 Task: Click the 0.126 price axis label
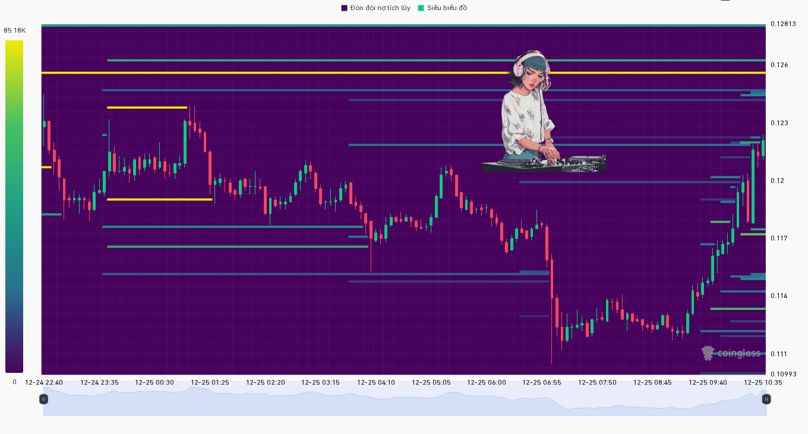(x=779, y=65)
